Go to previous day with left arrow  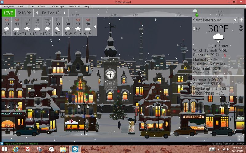pos(37,13)
